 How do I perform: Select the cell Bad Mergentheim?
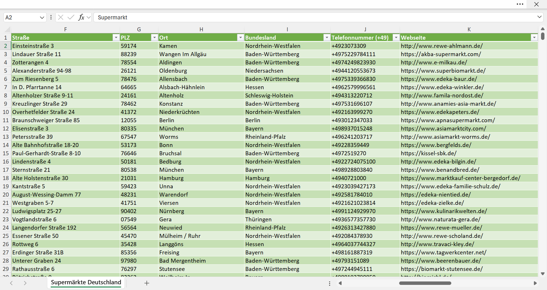tap(201, 261)
